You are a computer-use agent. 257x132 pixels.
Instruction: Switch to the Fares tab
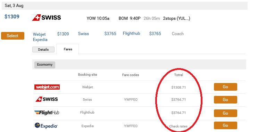[68, 49]
